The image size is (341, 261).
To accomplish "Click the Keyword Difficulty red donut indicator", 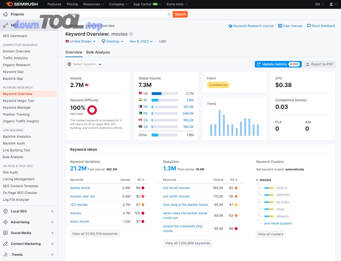I will [92, 110].
